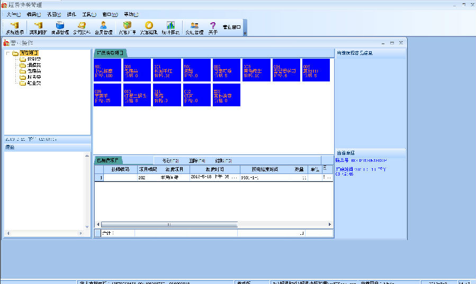Expand the toolbar overflow arrow
This screenshot has height=284, width=476.
click(x=245, y=33)
